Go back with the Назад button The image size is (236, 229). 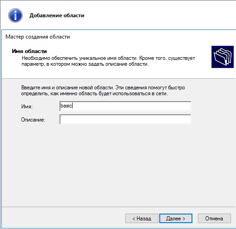(142, 219)
